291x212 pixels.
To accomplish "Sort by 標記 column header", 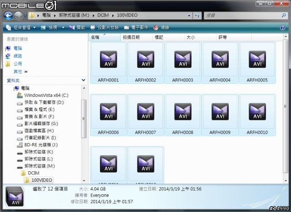I will click(168, 37).
